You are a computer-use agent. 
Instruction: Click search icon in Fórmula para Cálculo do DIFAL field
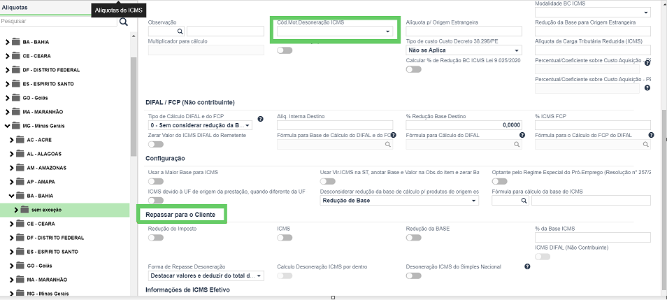(517, 145)
